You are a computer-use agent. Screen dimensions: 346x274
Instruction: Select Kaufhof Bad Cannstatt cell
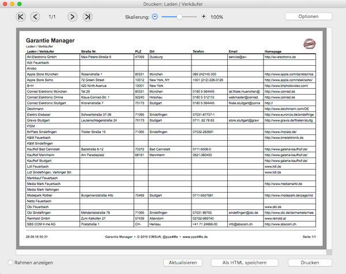52,149
